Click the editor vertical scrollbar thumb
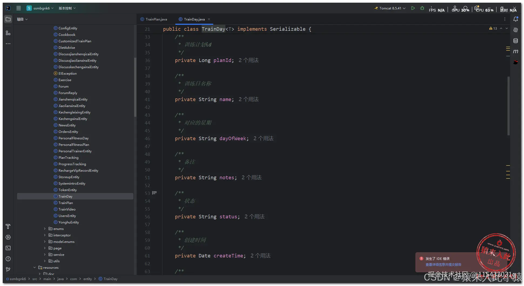The width and height of the screenshot is (524, 286). (x=508, y=106)
